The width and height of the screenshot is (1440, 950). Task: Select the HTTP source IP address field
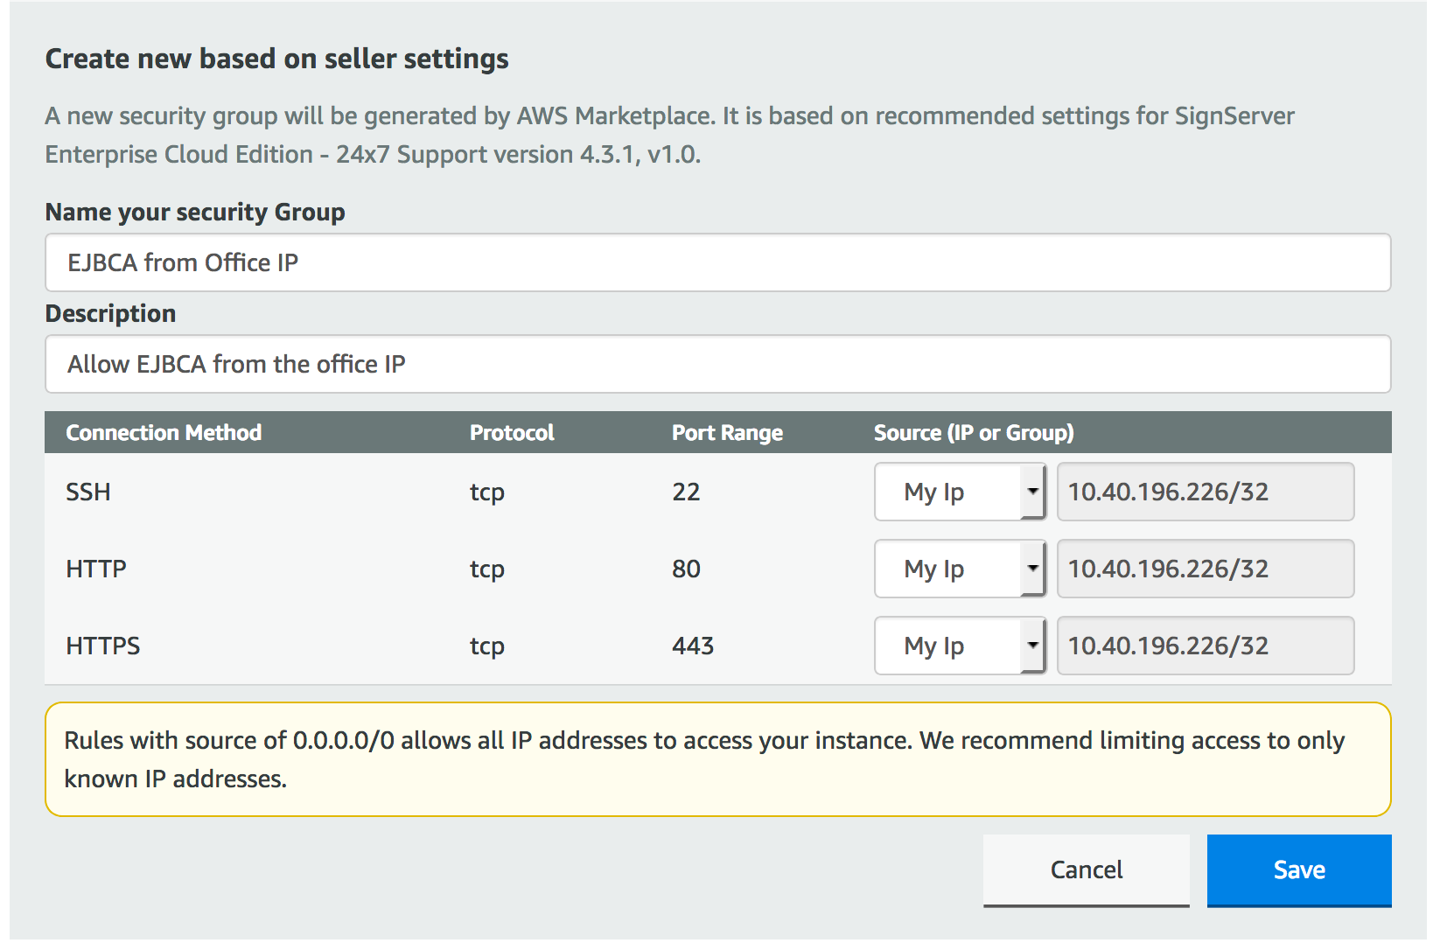click(1205, 569)
